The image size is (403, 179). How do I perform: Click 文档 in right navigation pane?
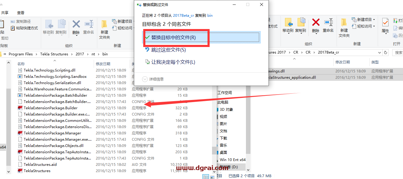click(x=223, y=131)
